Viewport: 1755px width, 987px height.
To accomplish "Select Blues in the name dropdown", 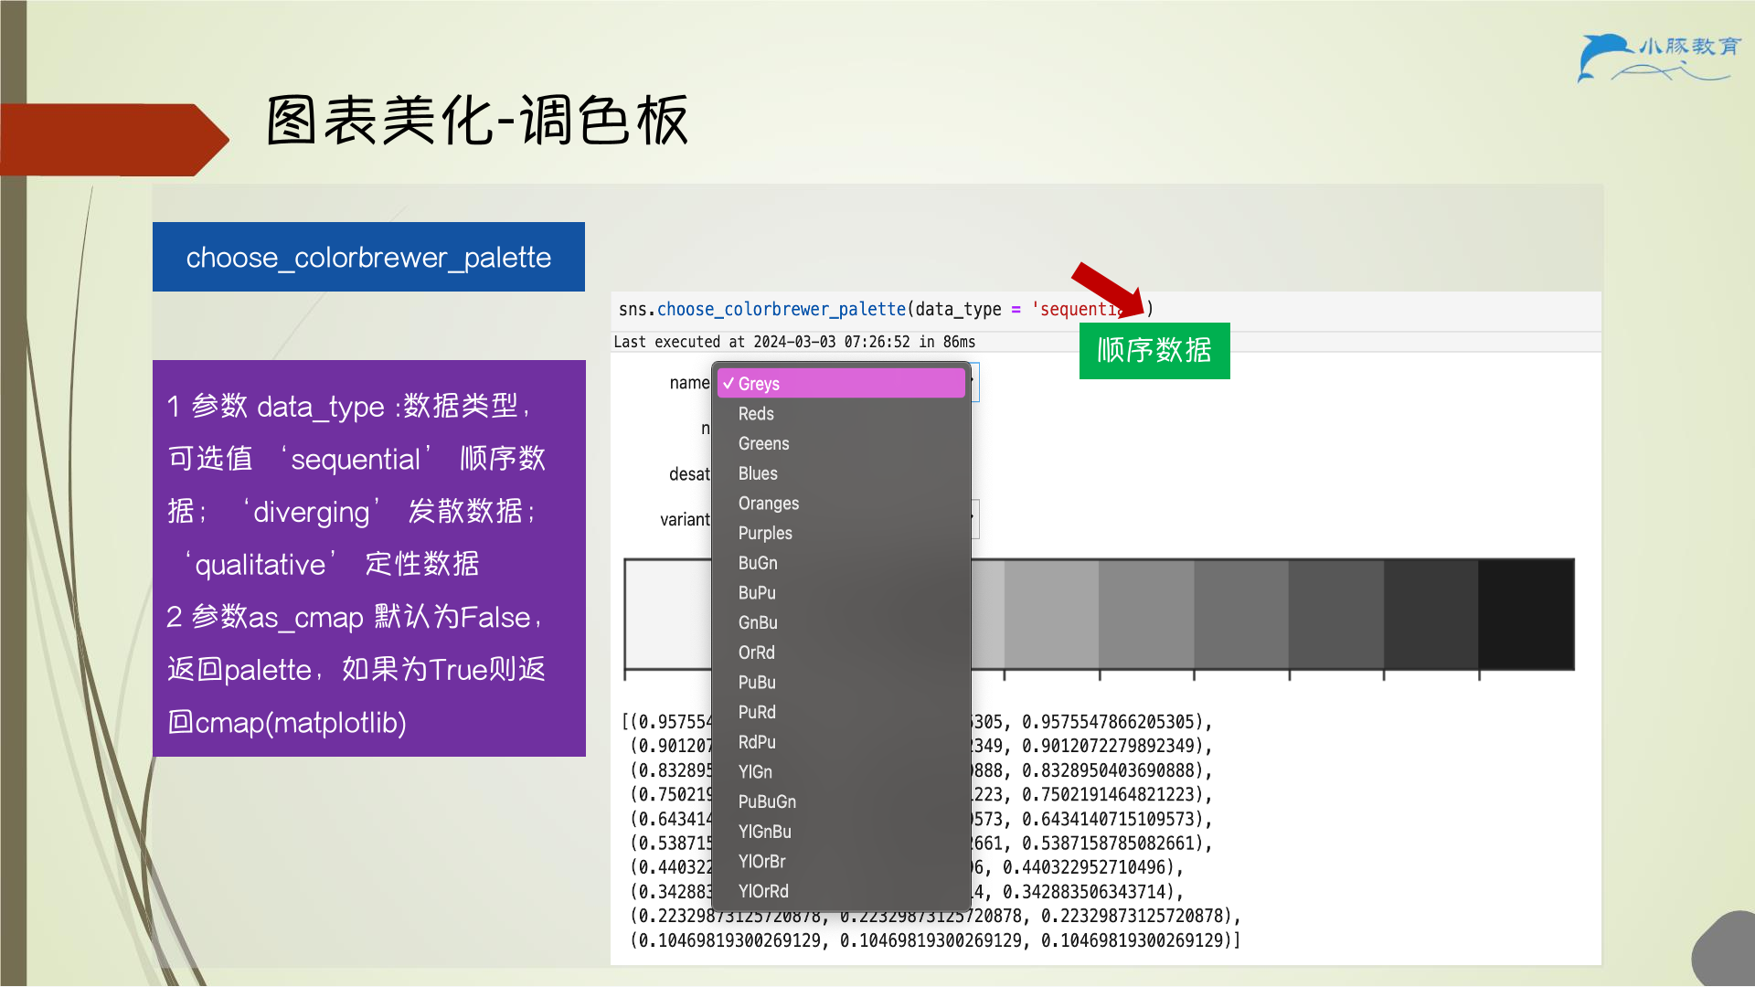I will tap(841, 473).
